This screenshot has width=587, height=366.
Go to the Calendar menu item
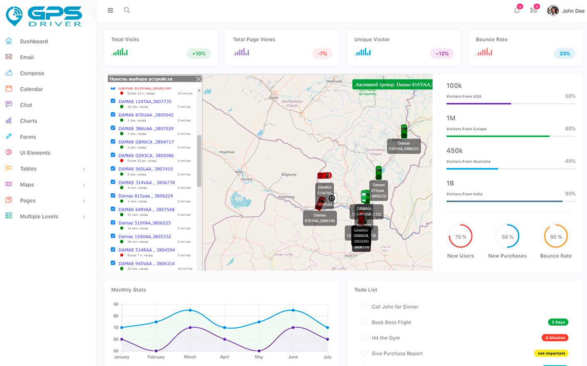[x=31, y=89]
